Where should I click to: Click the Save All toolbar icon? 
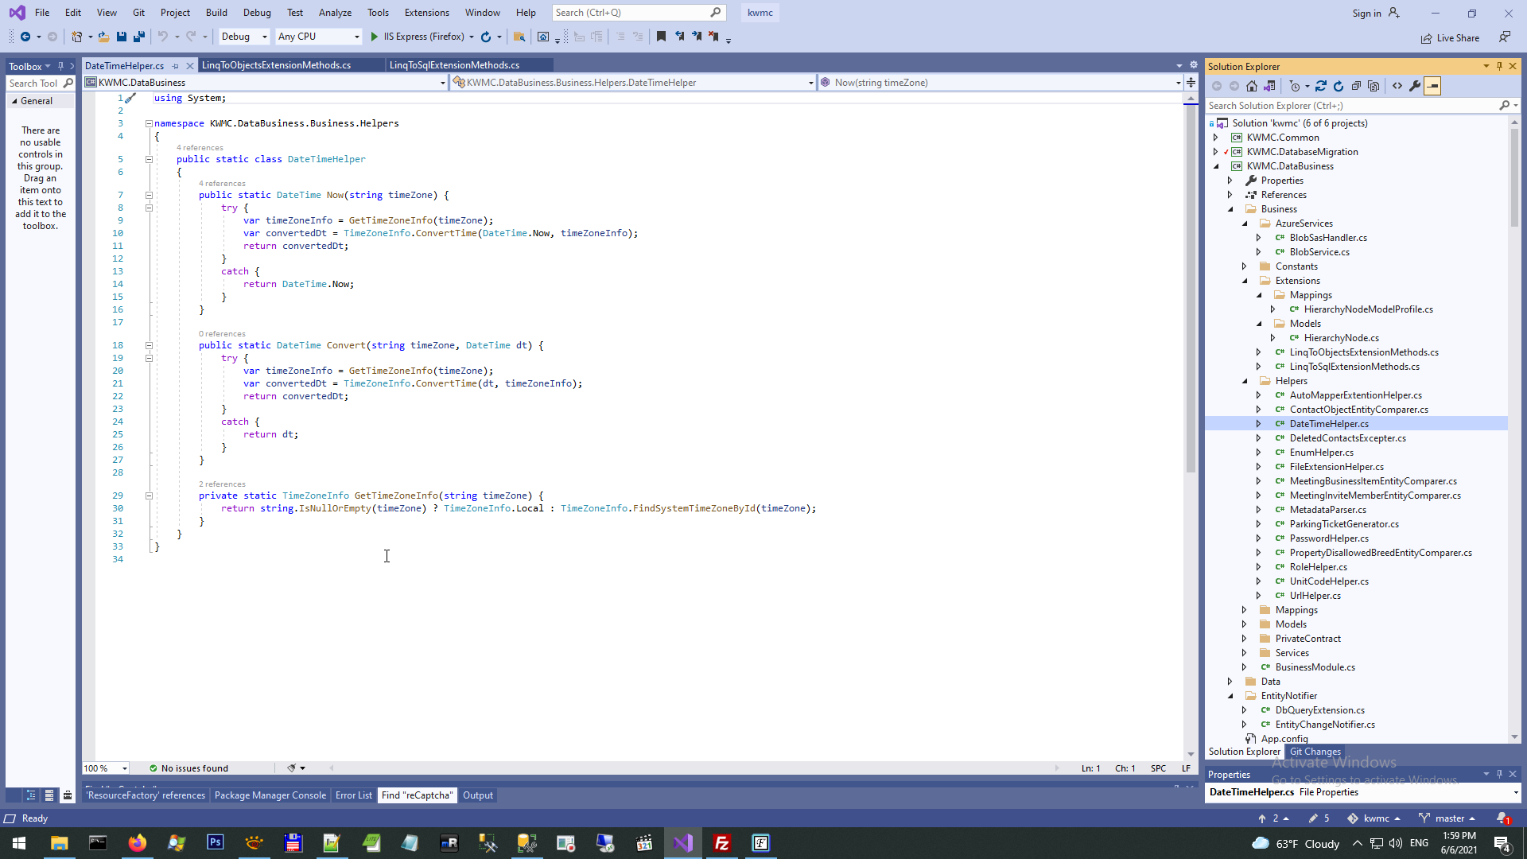[139, 37]
